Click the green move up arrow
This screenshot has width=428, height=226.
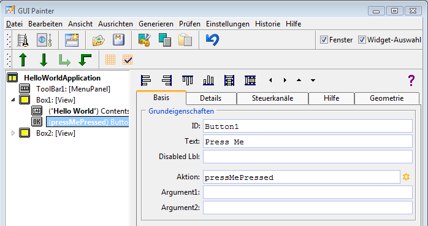point(23,60)
